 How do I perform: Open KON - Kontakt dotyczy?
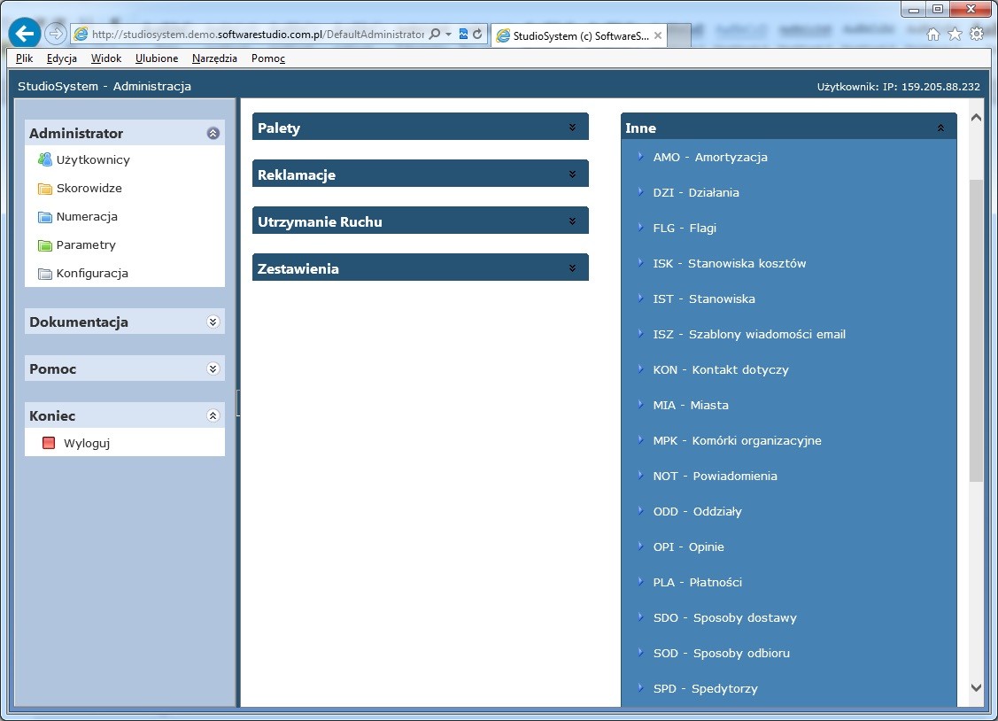[x=721, y=369]
